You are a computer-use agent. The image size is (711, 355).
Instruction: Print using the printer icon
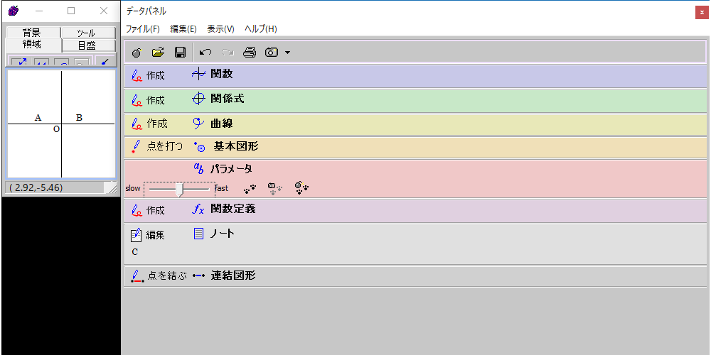[249, 53]
